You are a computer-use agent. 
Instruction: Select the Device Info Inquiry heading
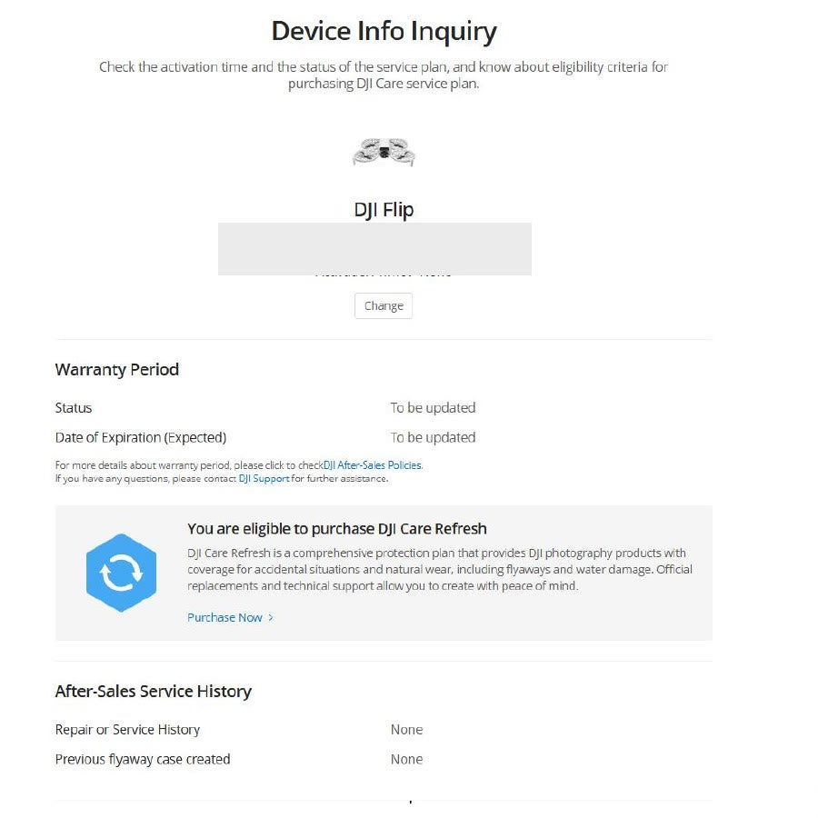point(384,31)
